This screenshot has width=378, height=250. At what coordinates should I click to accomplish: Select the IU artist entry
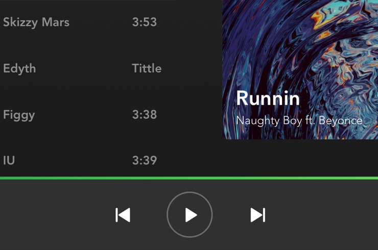[x=9, y=160]
